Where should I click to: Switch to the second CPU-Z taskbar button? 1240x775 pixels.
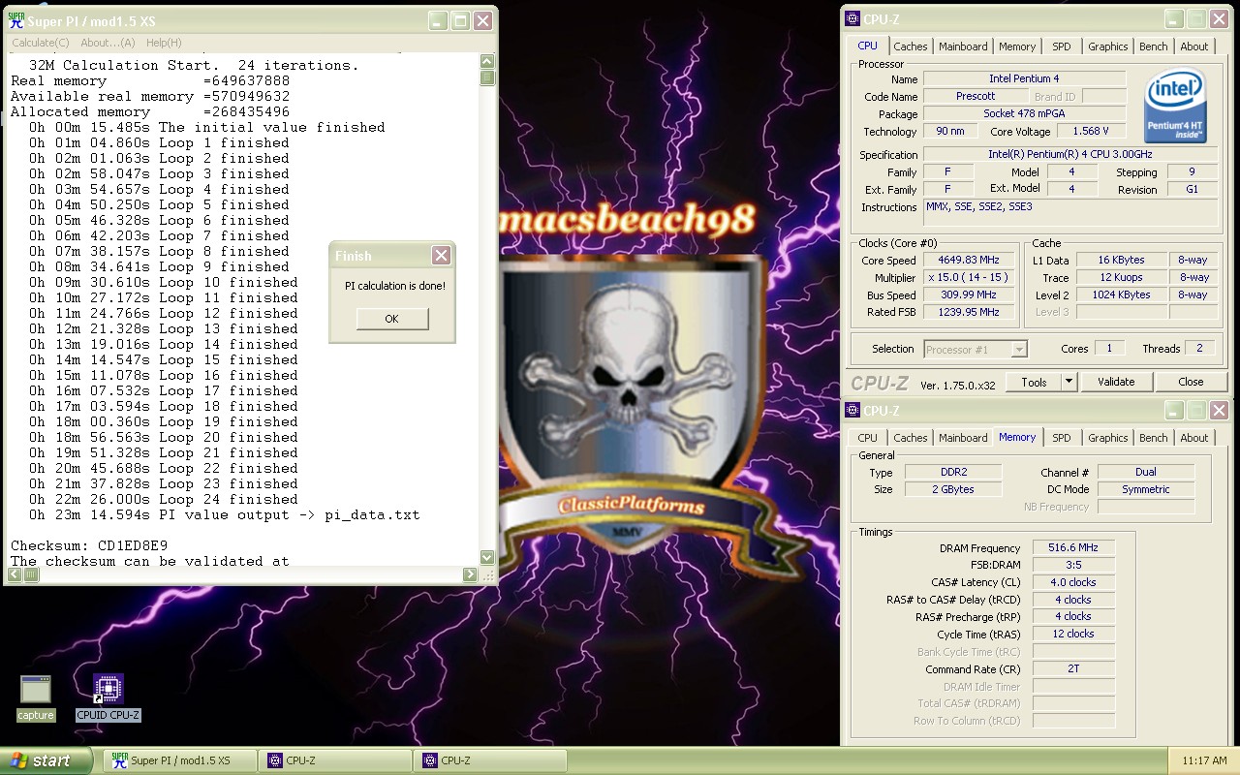[490, 760]
